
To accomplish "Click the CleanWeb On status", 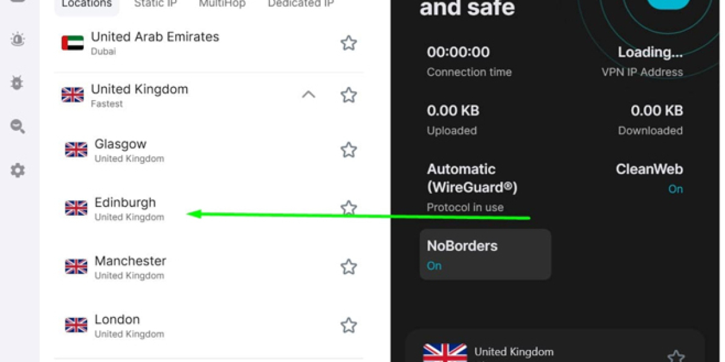I will pos(675,189).
